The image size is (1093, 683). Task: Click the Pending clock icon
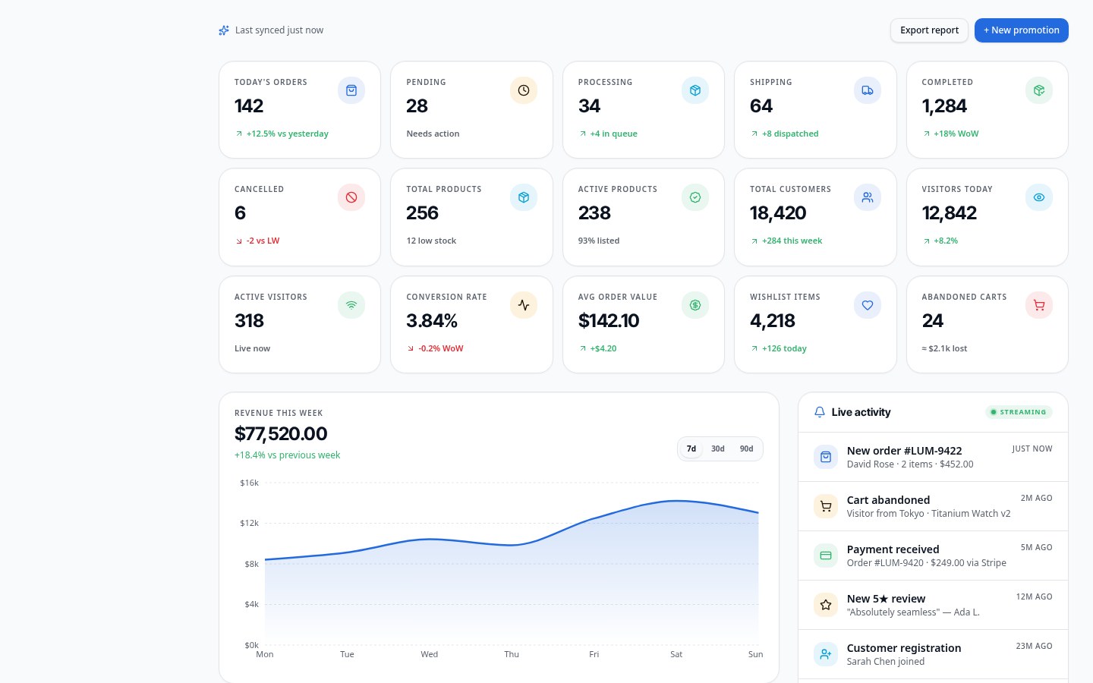point(524,90)
